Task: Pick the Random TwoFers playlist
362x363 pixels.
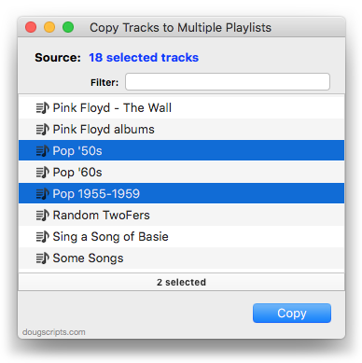Action: coord(181,216)
